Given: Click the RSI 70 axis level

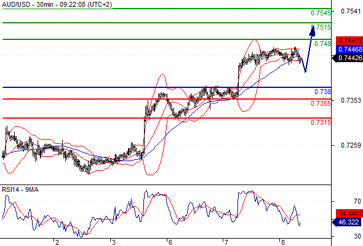Looking at the screenshot, I should tap(357, 201).
